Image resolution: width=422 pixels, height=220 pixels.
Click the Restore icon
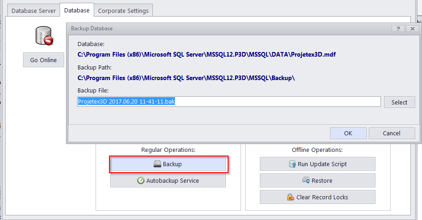coord(306,180)
